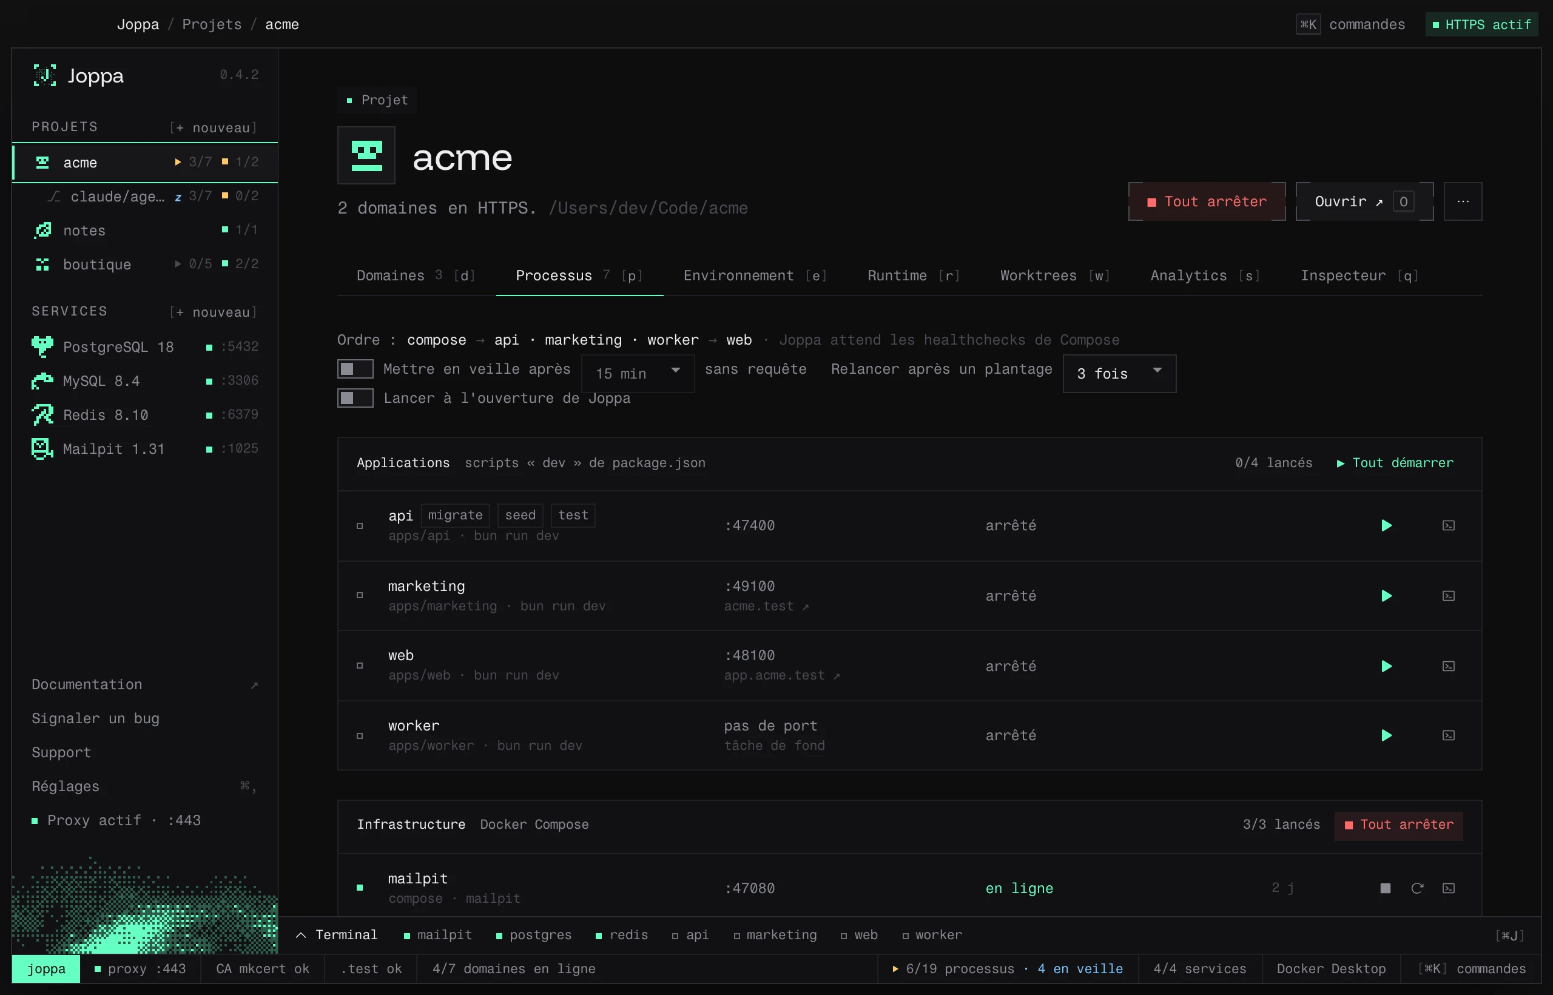Open terminal icon for mailpit row
Viewport: 1553px width, 995px height.
pos(1448,888)
